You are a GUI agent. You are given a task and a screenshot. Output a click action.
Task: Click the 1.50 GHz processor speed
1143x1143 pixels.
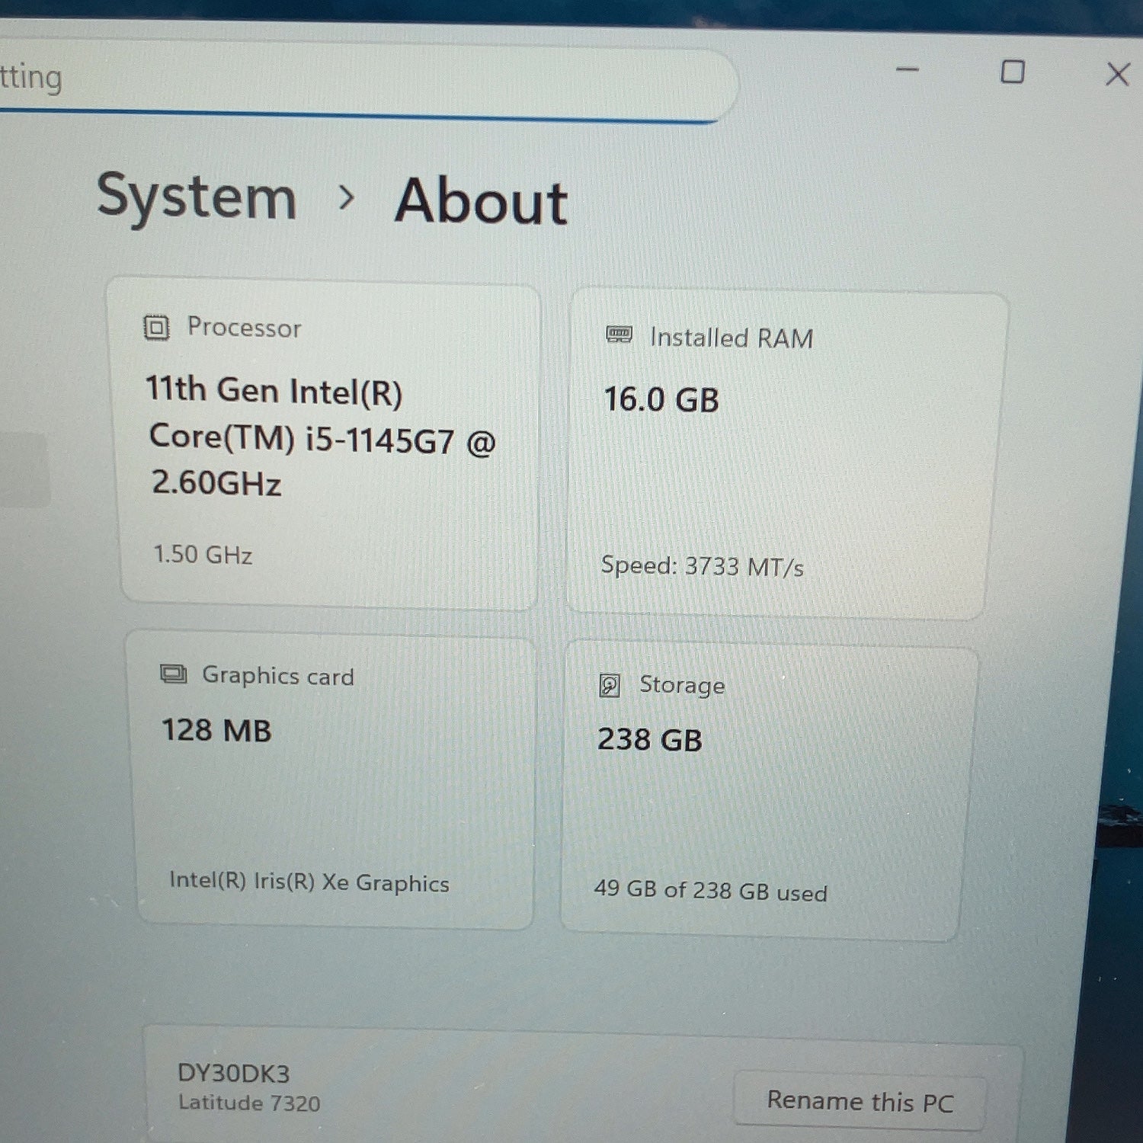coord(203,554)
